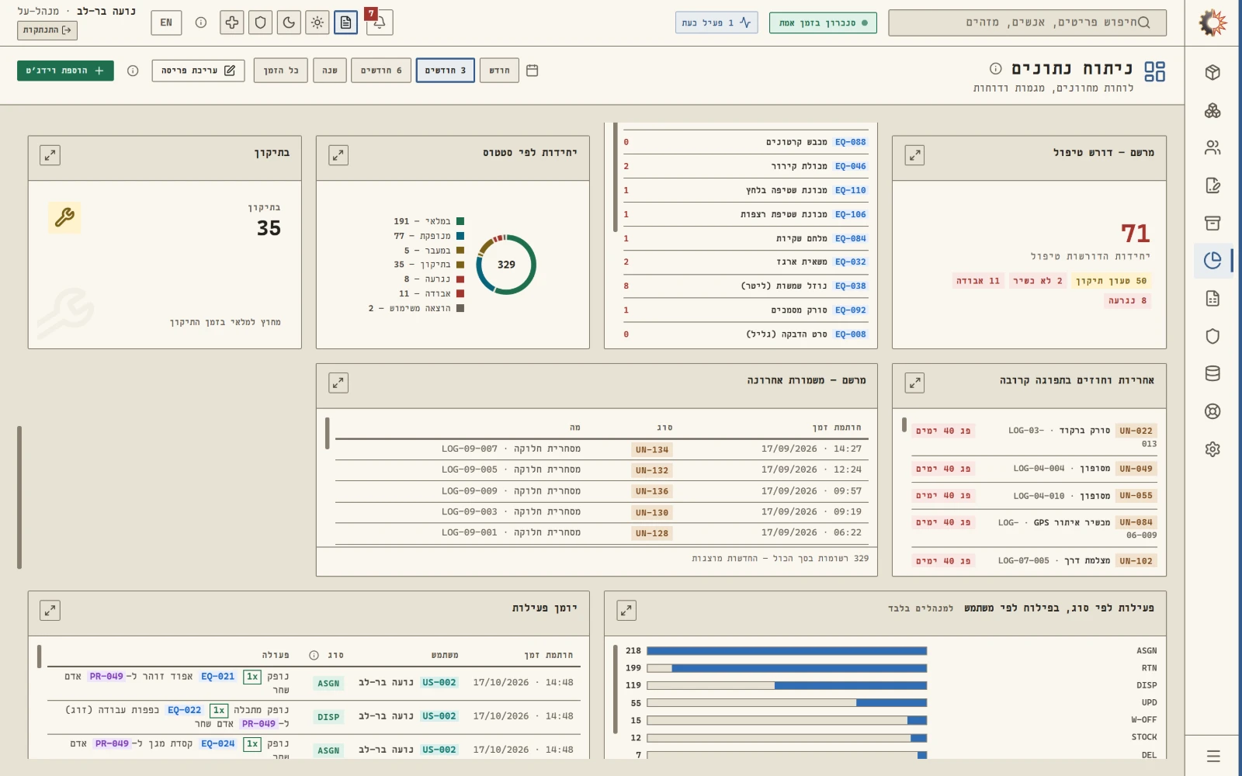1242x776 pixels.
Task: Click the ASGN bar in activity chart
Action: tap(787, 651)
